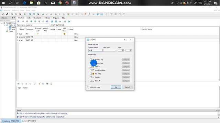Switch to home (PROJECT3) window tab at bottom

[x=29, y=121]
